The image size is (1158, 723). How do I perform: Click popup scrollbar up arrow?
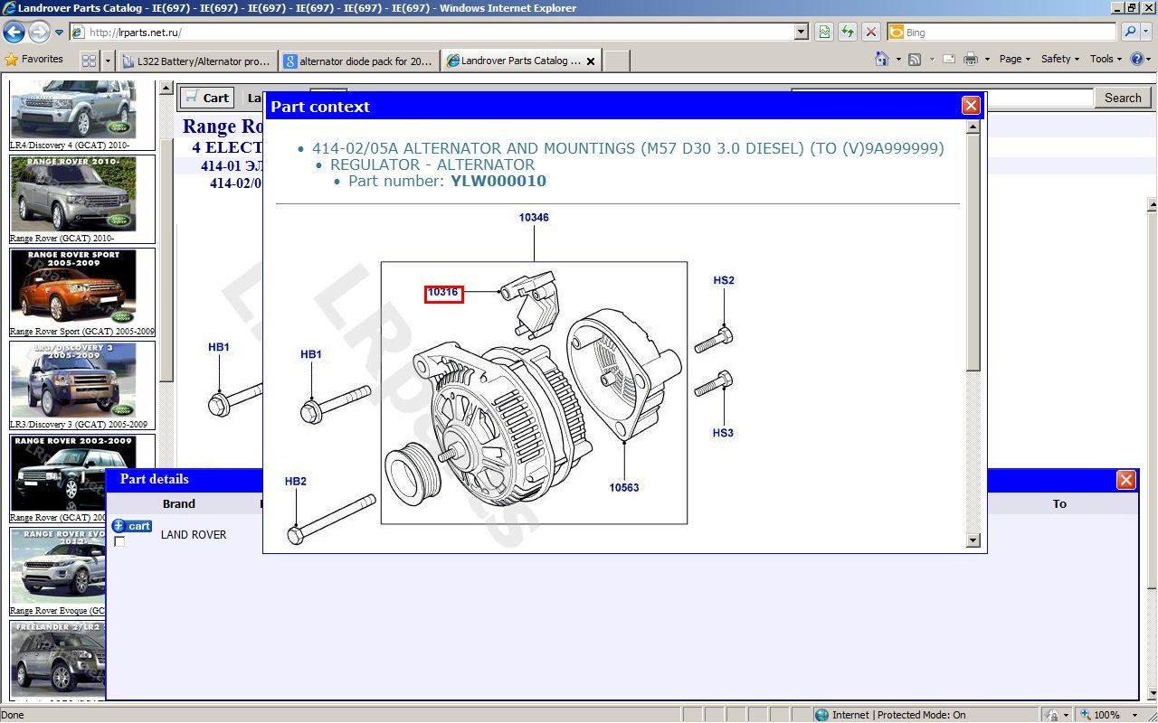pos(973,127)
